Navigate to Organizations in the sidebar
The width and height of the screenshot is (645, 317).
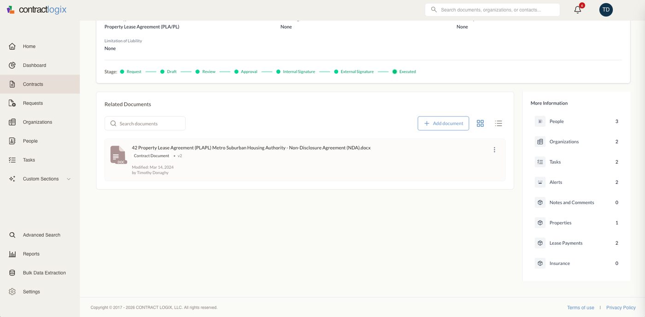coord(40,122)
